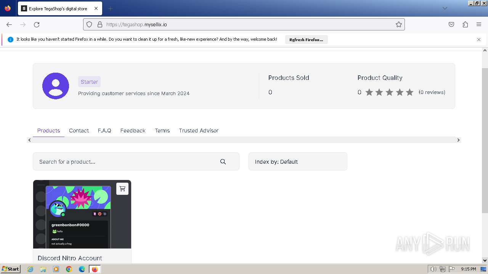
Task: Click the tracking protection shield icon
Action: coord(89,24)
